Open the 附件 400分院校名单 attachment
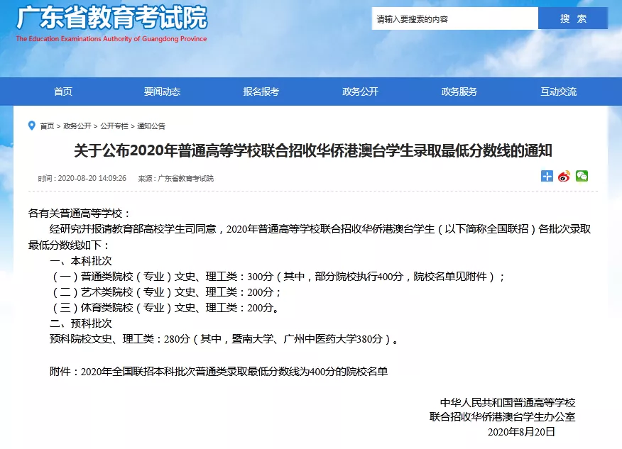This screenshot has height=449, width=622. coord(234,370)
